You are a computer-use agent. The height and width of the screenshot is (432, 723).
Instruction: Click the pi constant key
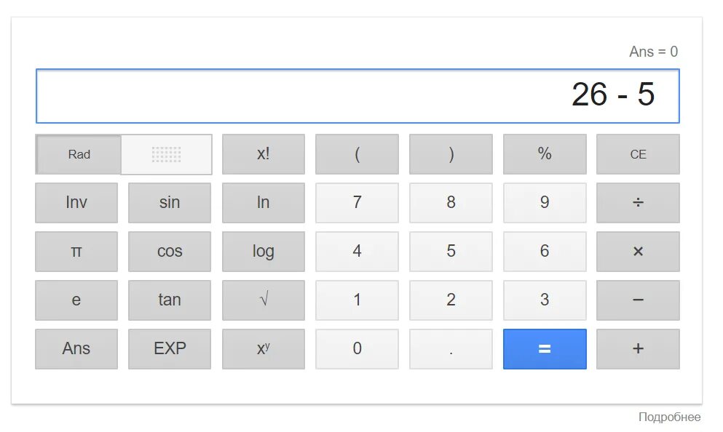tap(76, 252)
